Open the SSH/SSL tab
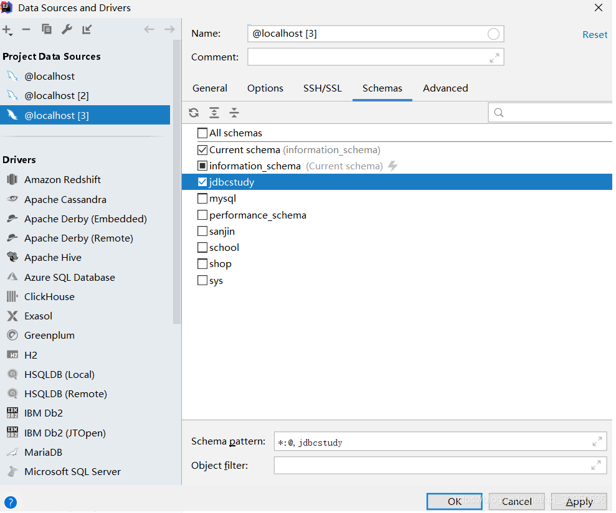The image size is (616, 513). click(323, 88)
